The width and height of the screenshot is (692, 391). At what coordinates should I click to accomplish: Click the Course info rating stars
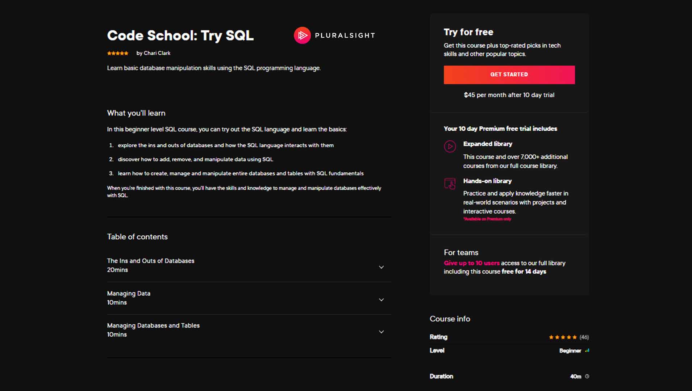562,337
